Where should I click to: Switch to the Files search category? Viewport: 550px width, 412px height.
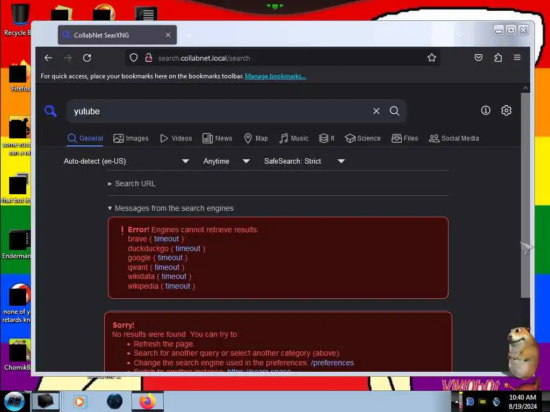(405, 138)
